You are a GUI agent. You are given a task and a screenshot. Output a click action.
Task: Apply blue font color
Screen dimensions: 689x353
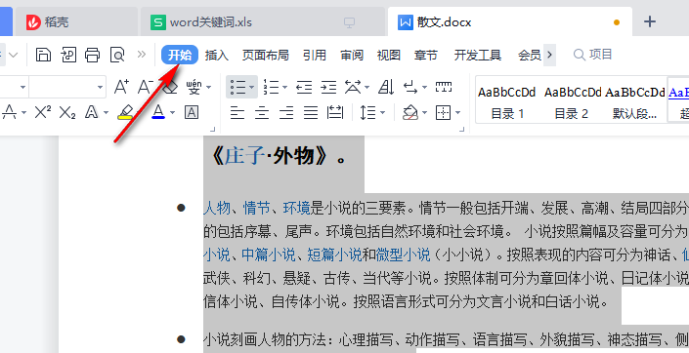(158, 113)
